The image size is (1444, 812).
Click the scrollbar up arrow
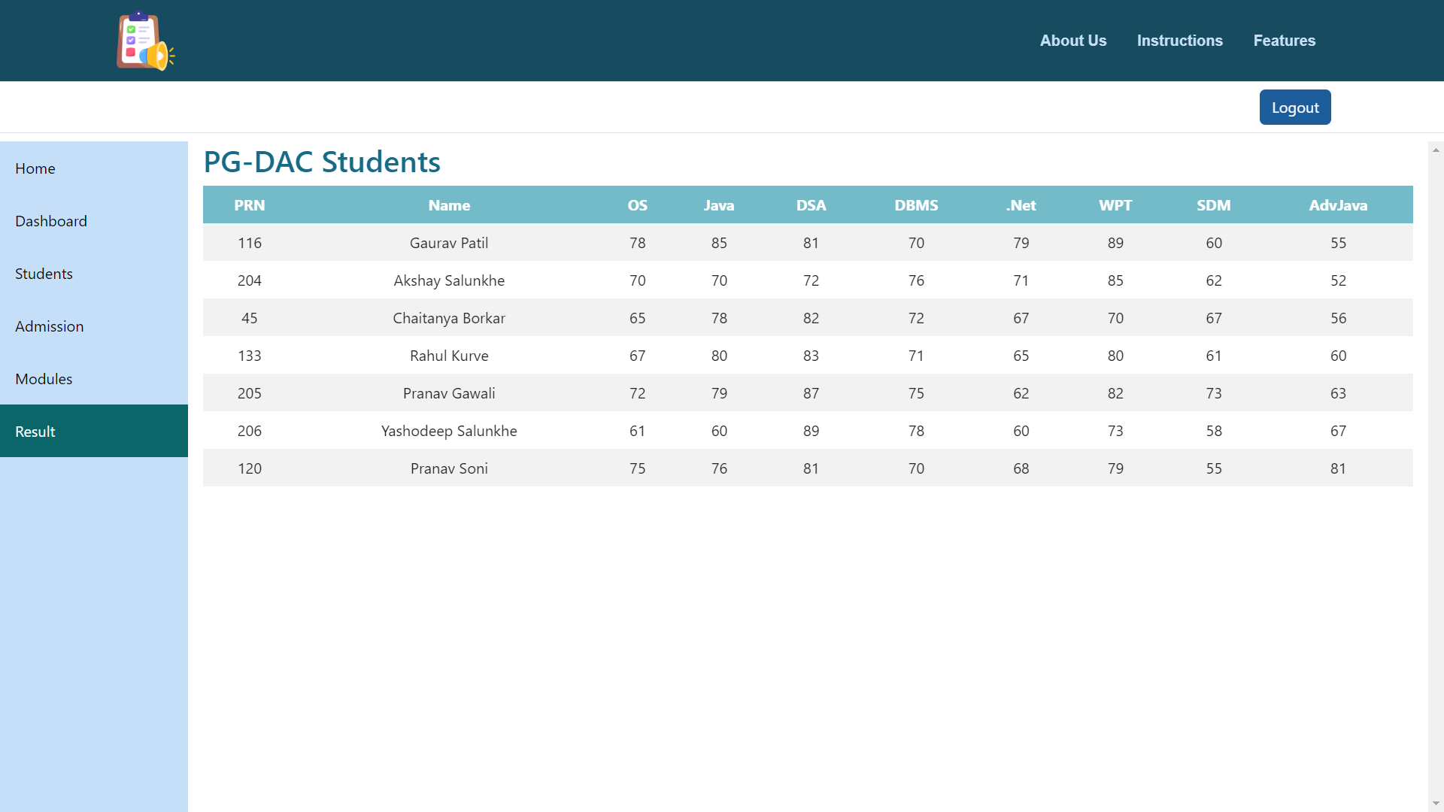click(x=1436, y=150)
